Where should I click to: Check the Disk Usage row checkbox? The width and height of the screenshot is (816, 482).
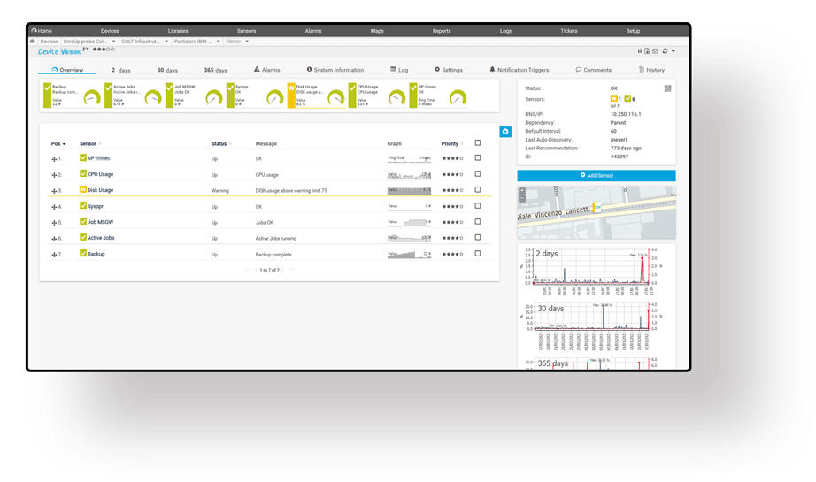pyautogui.click(x=478, y=190)
